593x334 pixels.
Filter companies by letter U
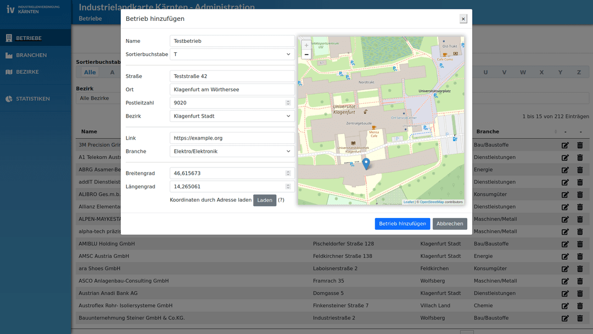click(x=485, y=73)
